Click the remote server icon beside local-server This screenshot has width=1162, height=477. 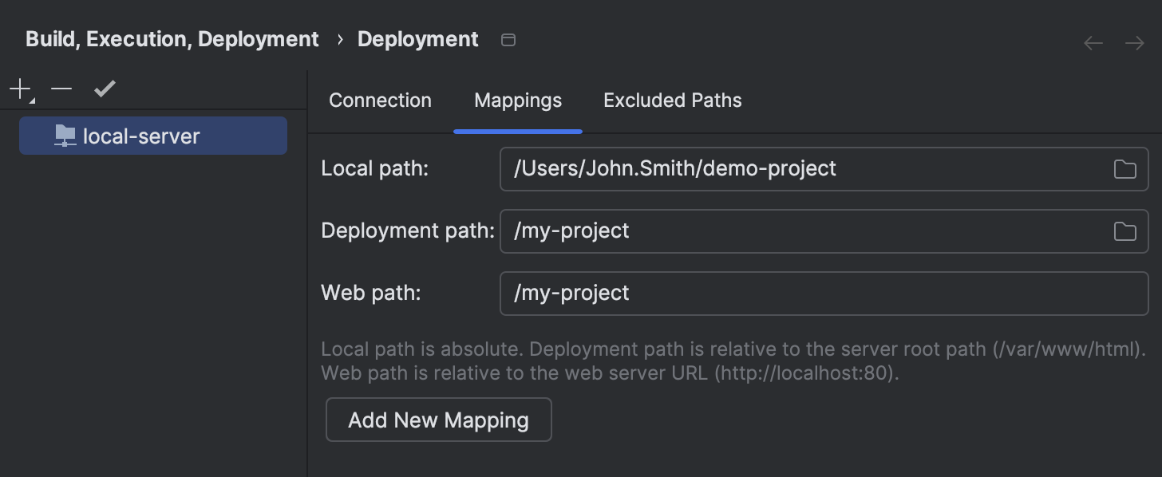coord(64,135)
